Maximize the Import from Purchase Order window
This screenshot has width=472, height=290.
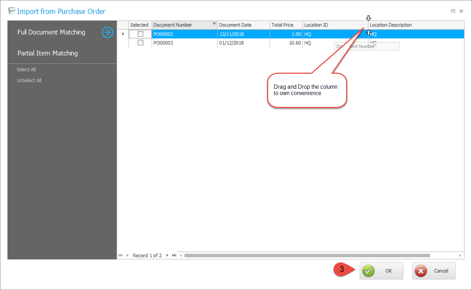453,11
